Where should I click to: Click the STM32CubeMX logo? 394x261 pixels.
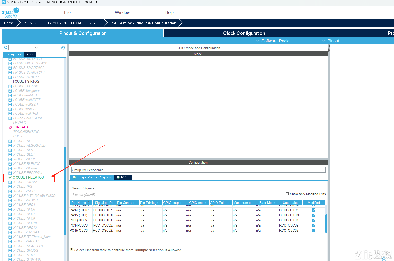pos(11,13)
